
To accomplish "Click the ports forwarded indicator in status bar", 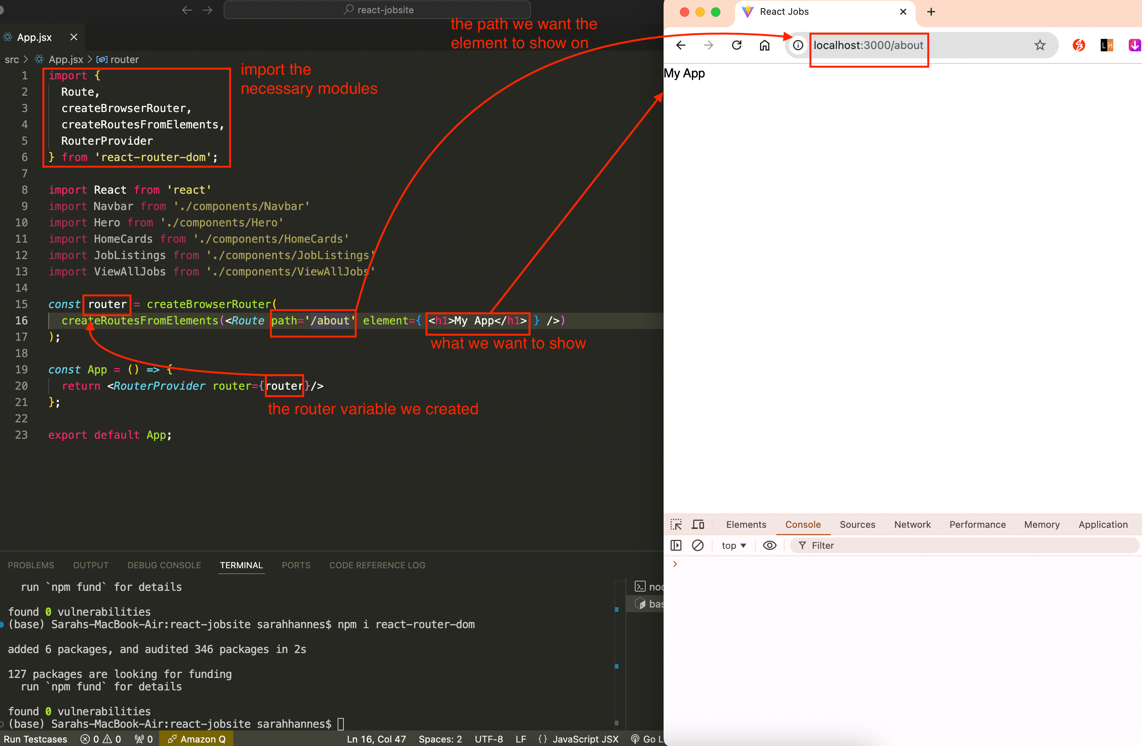I will click(x=144, y=739).
